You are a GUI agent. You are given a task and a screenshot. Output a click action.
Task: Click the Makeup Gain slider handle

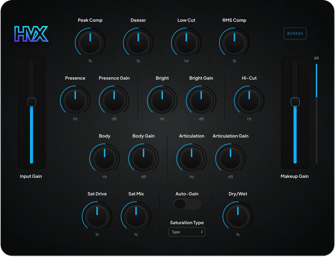coord(295,102)
